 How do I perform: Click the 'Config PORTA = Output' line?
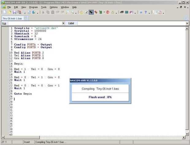33,44
